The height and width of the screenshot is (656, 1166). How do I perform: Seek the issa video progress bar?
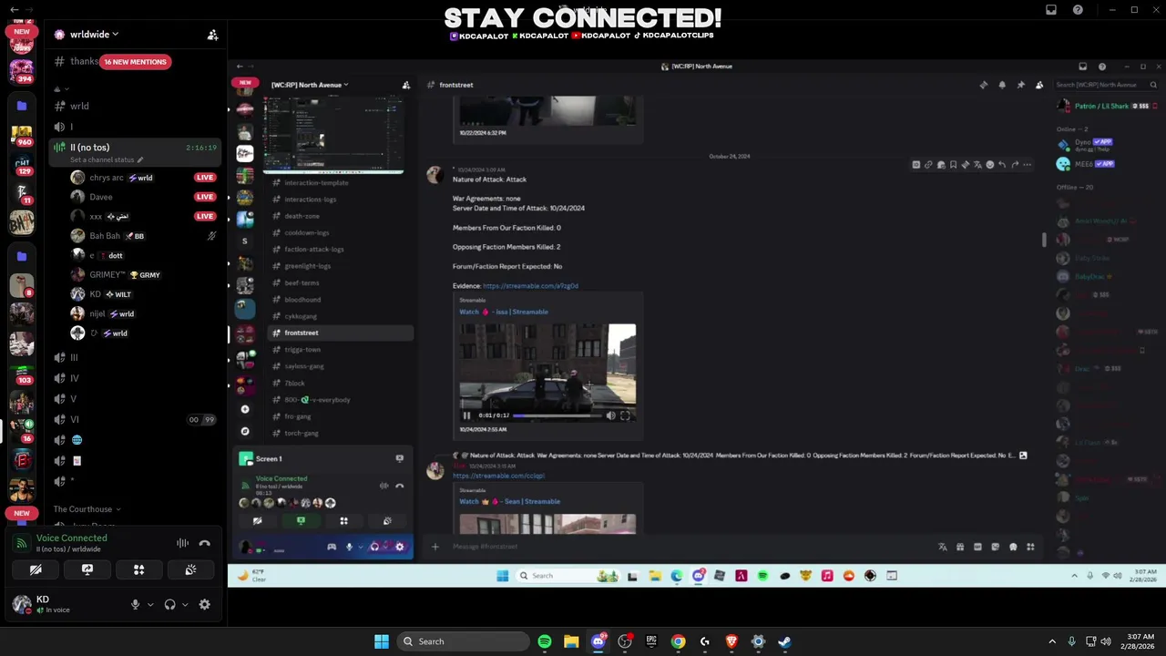click(x=557, y=415)
